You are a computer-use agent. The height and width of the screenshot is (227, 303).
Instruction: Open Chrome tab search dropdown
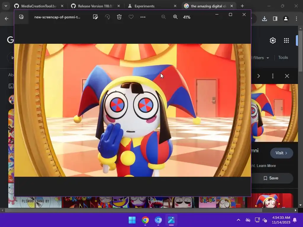tap(6, 6)
